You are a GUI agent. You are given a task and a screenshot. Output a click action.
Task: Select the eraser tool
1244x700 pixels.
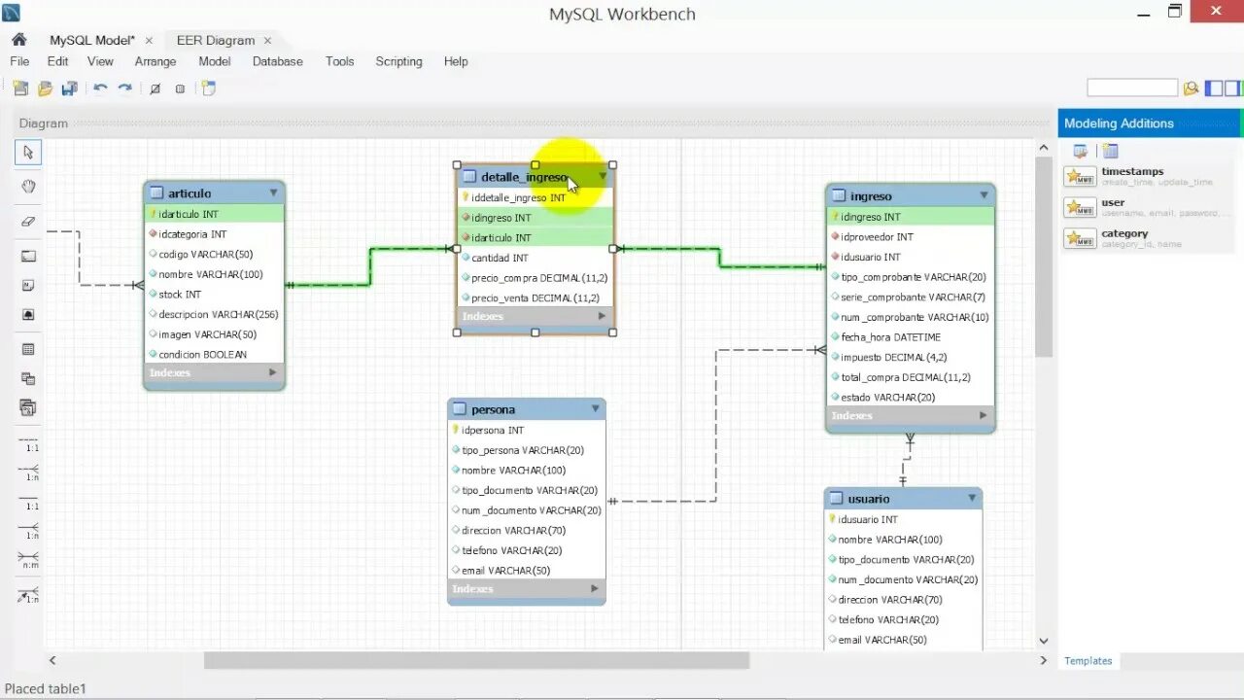pos(28,221)
